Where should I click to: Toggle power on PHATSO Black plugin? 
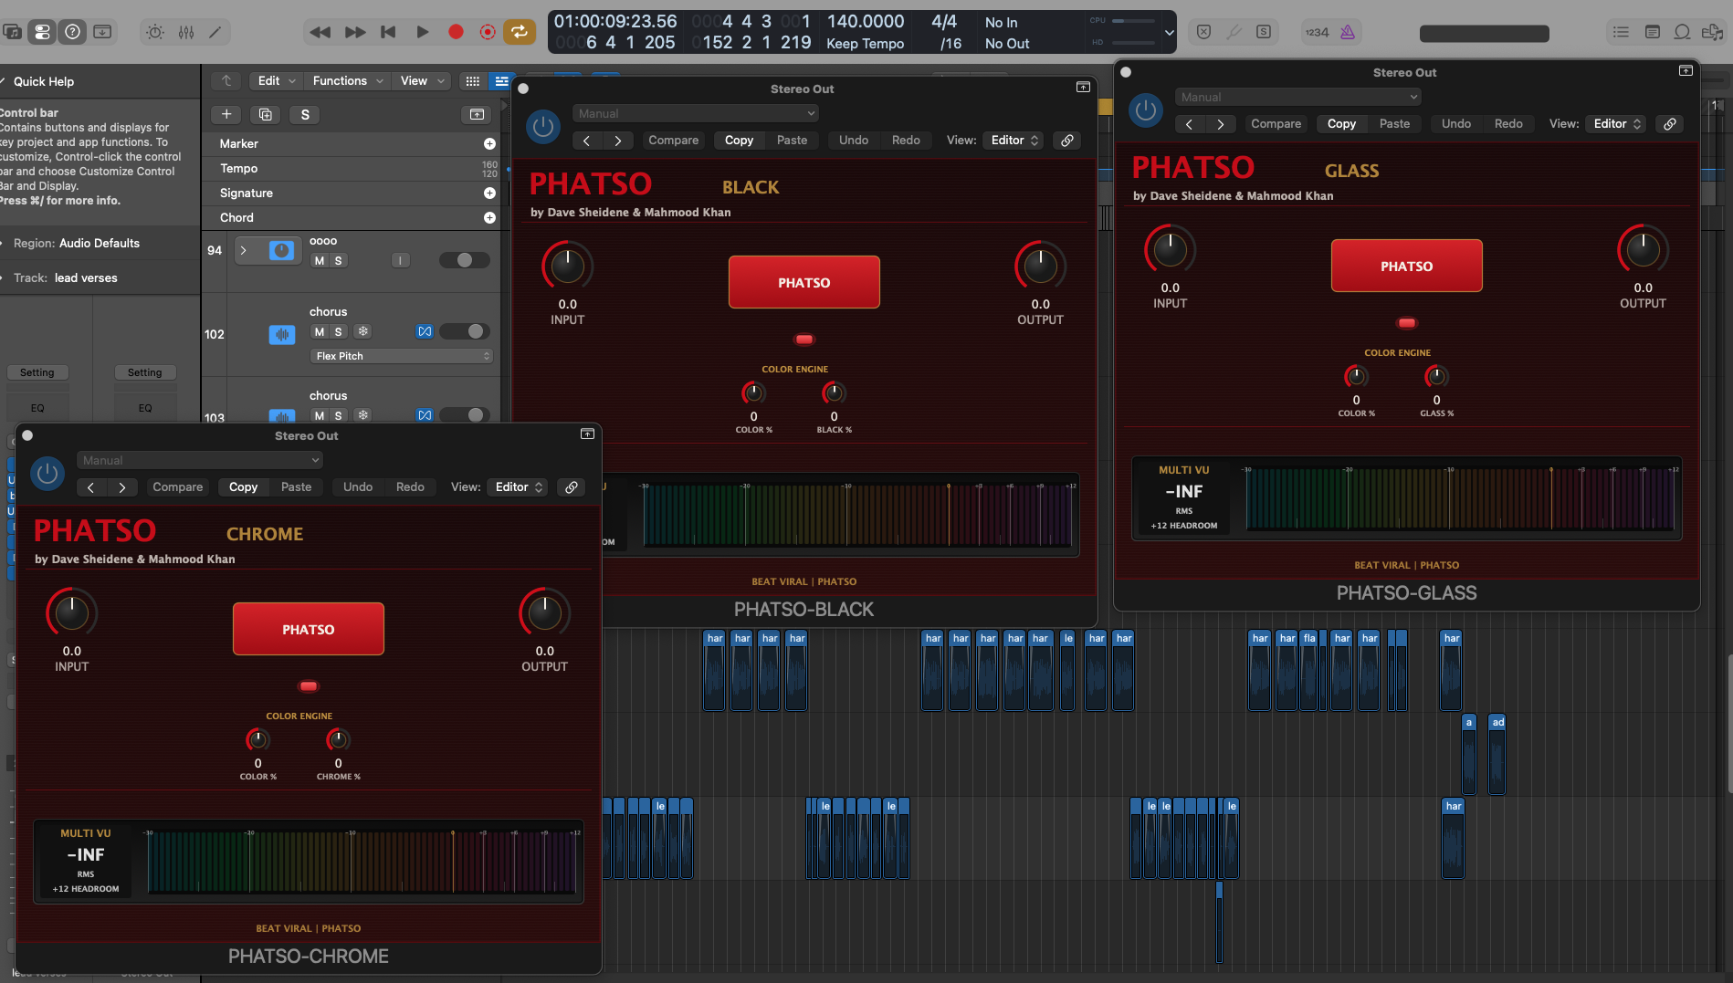[x=542, y=127]
